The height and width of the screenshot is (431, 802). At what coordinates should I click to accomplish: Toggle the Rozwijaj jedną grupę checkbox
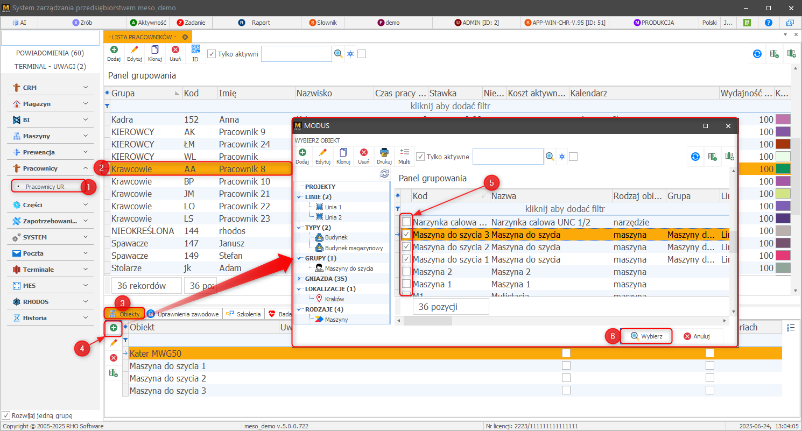(6, 415)
